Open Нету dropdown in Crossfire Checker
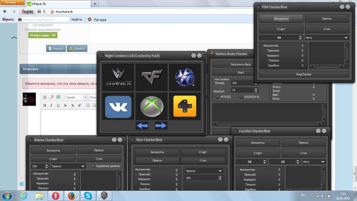357x201 pixels. 314,162
